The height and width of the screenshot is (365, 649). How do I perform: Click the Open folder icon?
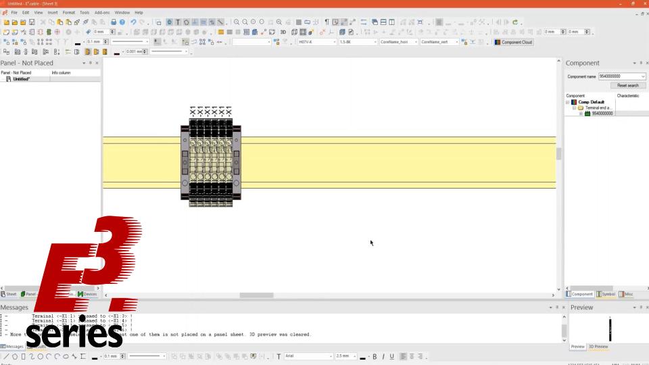(15, 22)
